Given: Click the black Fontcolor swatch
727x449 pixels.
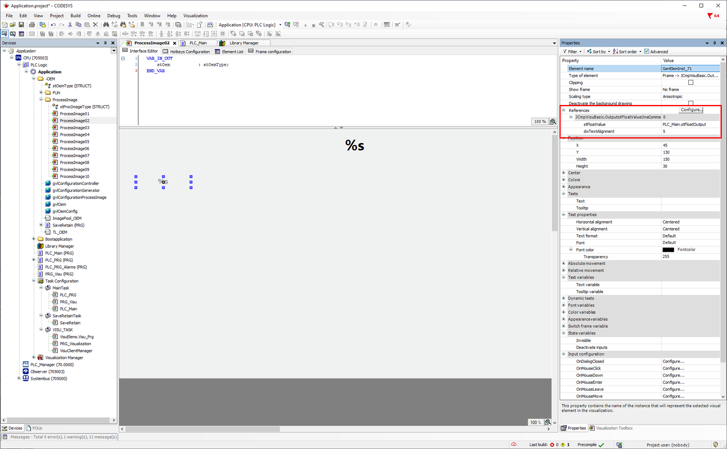Looking at the screenshot, I should coord(668,250).
